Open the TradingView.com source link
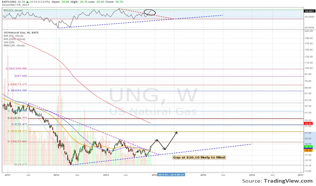This screenshot has width=316, height=186. coord(288,181)
